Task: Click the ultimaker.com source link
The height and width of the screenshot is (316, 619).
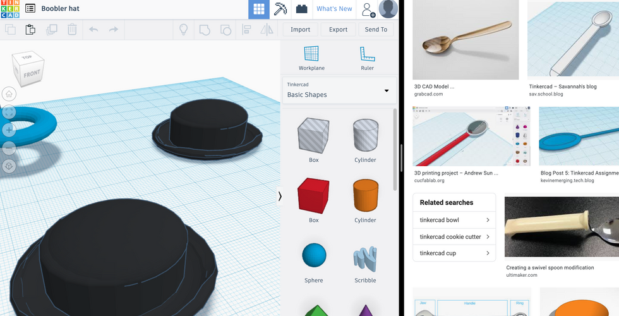Action: coord(522,275)
